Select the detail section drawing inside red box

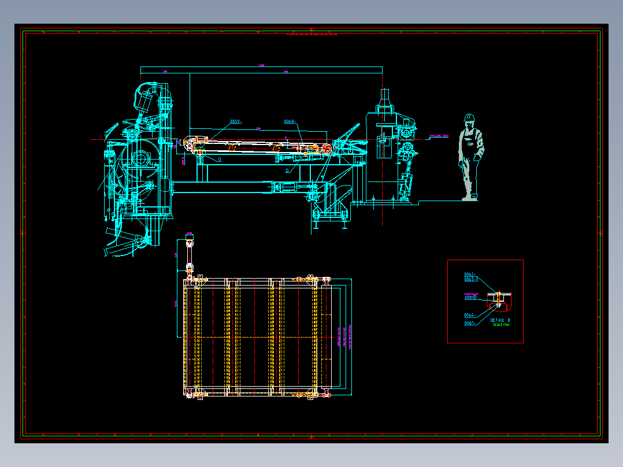499,301
